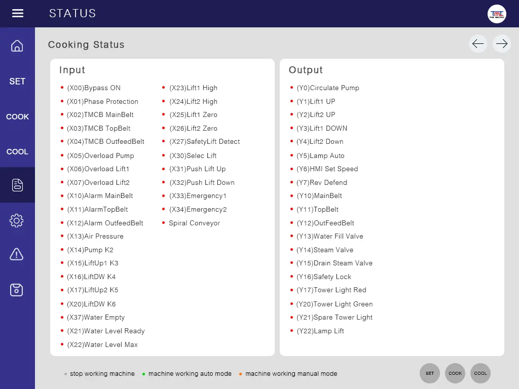Open the settings gear icon
Viewport: 519px width, 389px height.
(x=17, y=220)
